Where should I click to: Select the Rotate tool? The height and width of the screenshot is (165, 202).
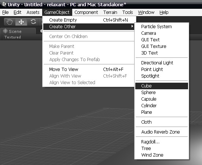[33, 22]
